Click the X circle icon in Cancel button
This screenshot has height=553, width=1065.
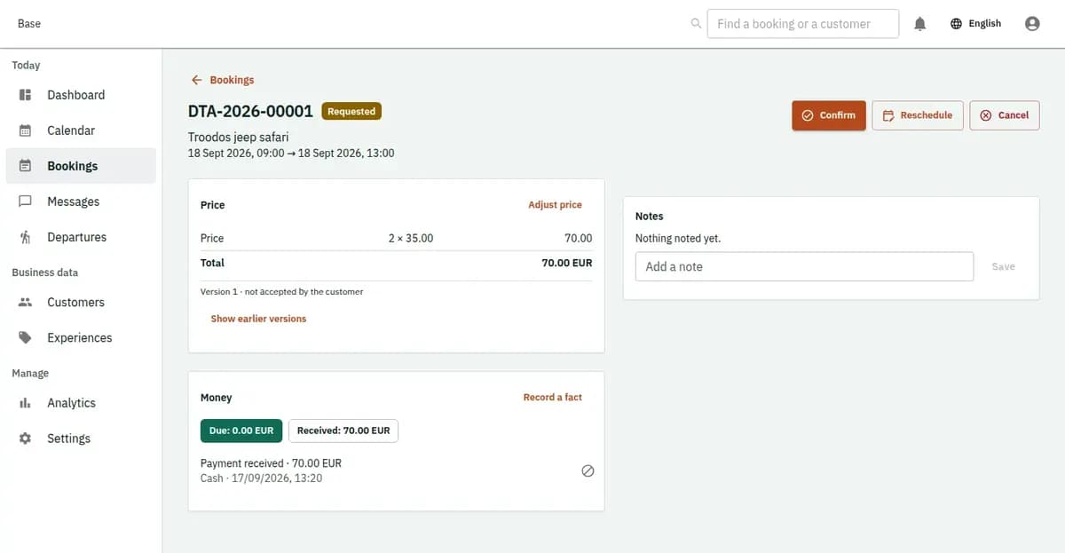(x=986, y=115)
